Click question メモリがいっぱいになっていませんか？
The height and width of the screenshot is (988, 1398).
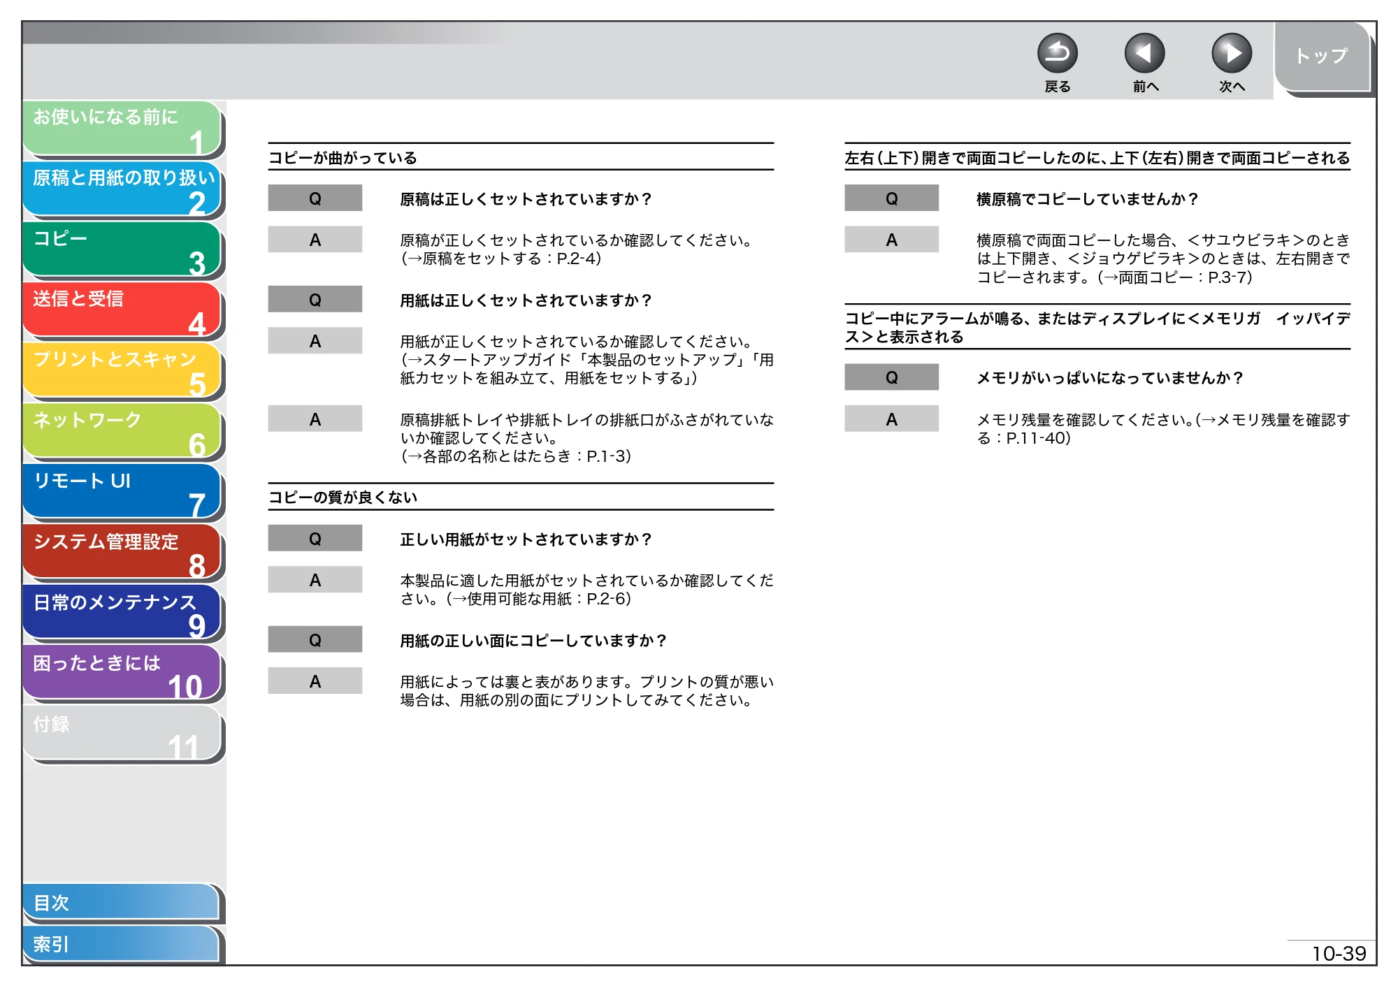pyautogui.click(x=1110, y=378)
